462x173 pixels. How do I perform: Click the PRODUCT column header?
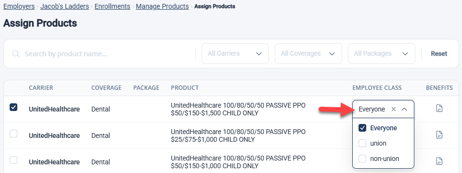tap(185, 87)
